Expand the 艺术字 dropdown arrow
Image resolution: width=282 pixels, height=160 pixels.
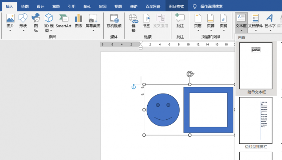[x=270, y=30]
